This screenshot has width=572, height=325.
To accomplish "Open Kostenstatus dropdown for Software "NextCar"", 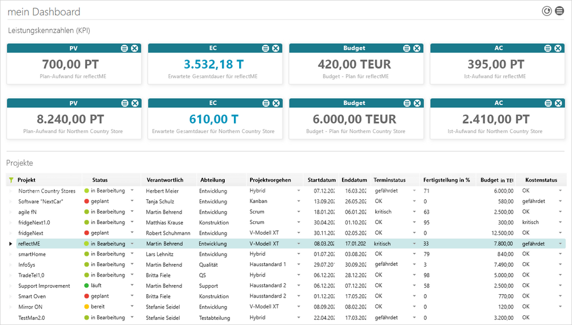I will [x=561, y=202].
